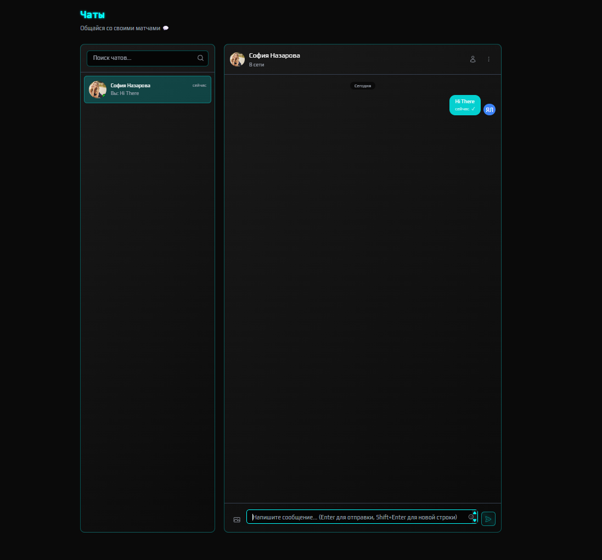Image resolution: width=602 pixels, height=560 pixels.
Task: Select the "Hi There" message bubble
Action: pyautogui.click(x=465, y=105)
